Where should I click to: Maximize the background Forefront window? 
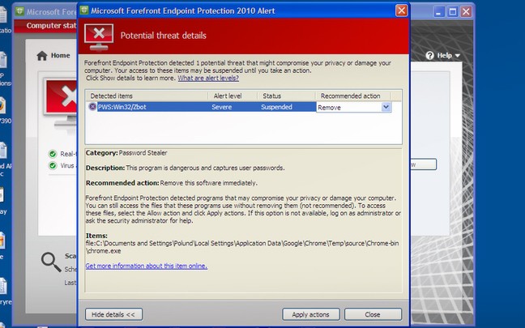(x=453, y=12)
